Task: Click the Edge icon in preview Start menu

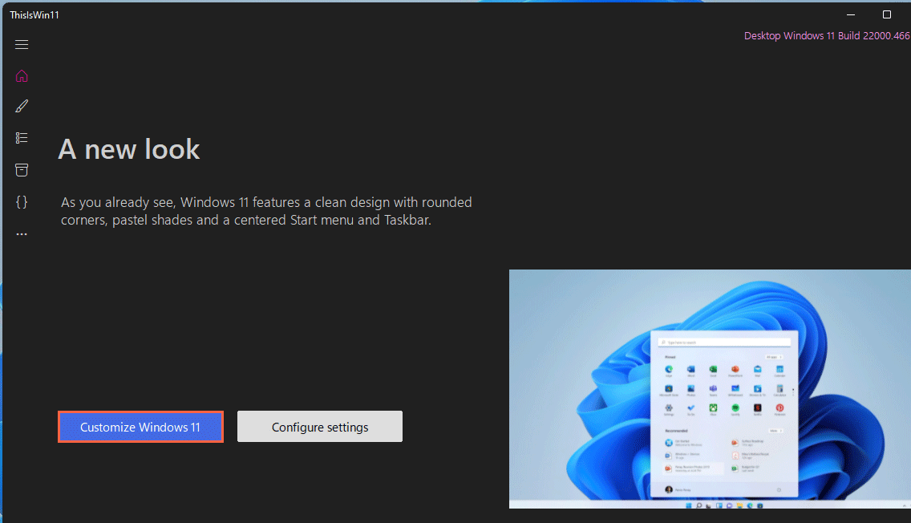Action: [668, 370]
